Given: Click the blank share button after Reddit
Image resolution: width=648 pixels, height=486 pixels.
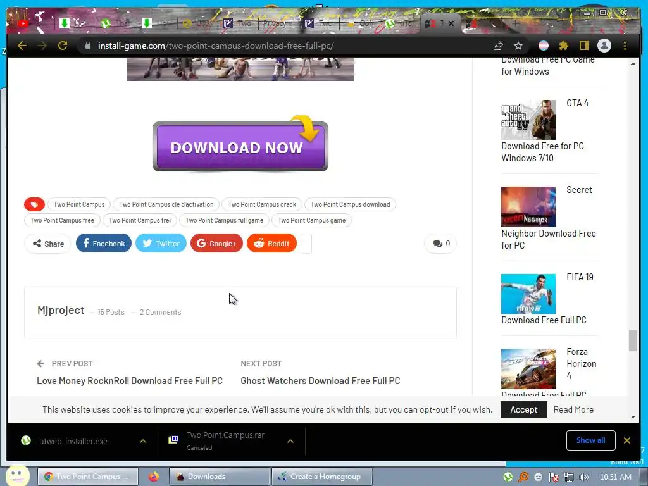Looking at the screenshot, I should click(306, 244).
